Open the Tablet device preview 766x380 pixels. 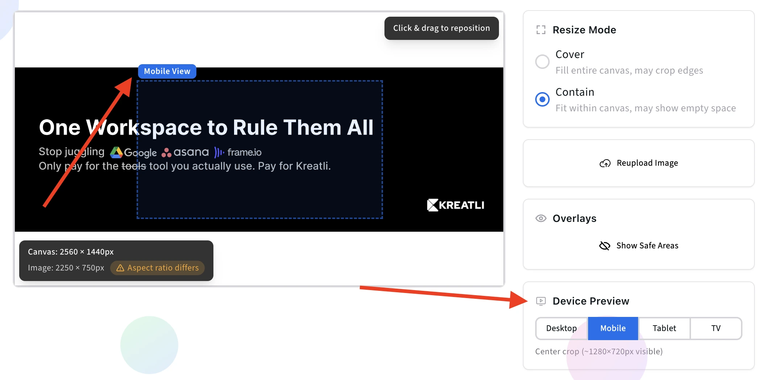coord(664,328)
